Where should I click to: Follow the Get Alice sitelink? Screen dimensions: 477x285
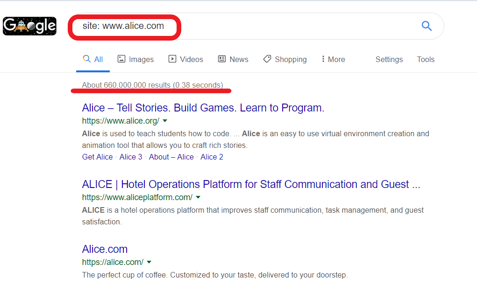tap(97, 157)
